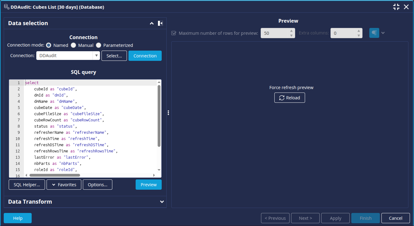Open the SQL Helper dialog
The height and width of the screenshot is (226, 414).
[27, 185]
